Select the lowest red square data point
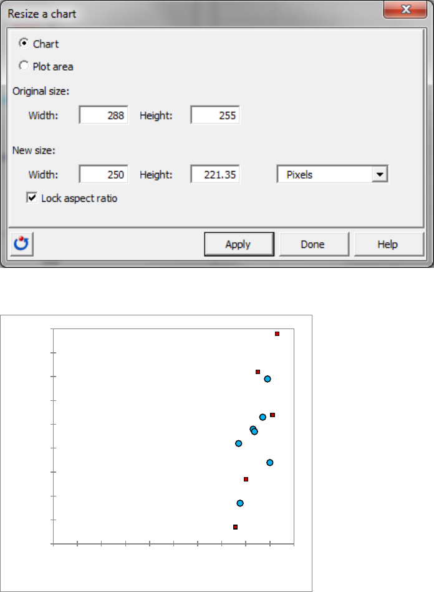Image resolution: width=434 pixels, height=592 pixels. 235,527
